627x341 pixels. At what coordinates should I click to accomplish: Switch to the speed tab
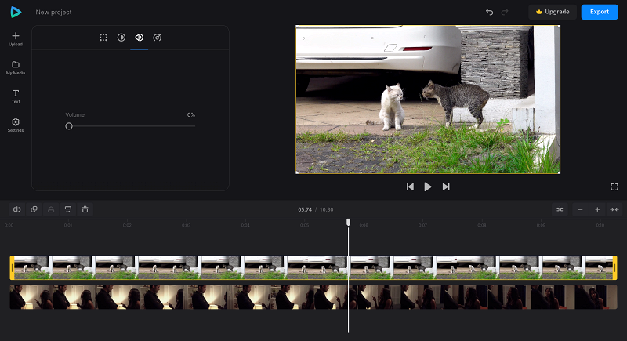pos(158,38)
